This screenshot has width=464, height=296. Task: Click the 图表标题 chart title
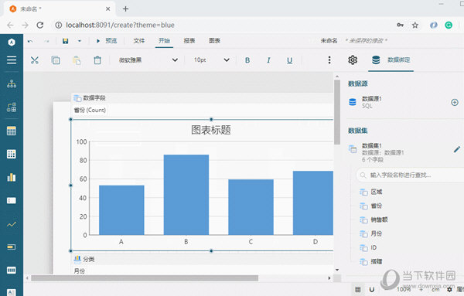(x=210, y=130)
